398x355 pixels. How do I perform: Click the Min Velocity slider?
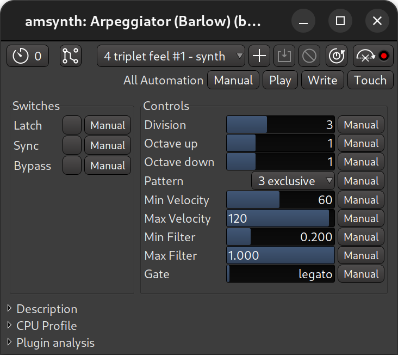[x=281, y=199]
